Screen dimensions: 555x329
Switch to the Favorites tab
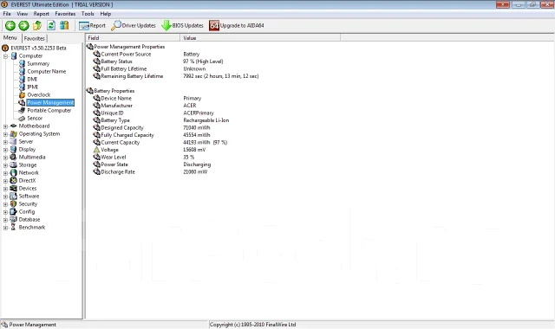pos(35,38)
